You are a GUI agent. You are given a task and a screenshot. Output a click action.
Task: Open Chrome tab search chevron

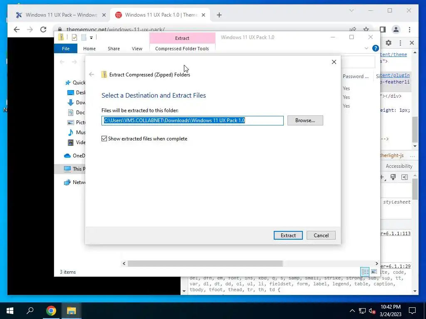click(x=351, y=10)
